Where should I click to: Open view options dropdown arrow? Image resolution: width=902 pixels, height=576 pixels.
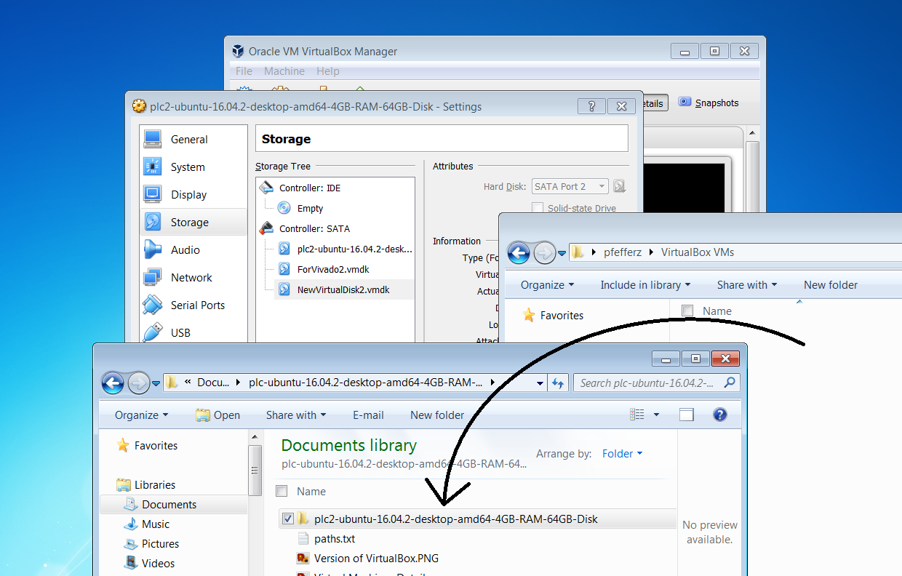click(x=656, y=415)
